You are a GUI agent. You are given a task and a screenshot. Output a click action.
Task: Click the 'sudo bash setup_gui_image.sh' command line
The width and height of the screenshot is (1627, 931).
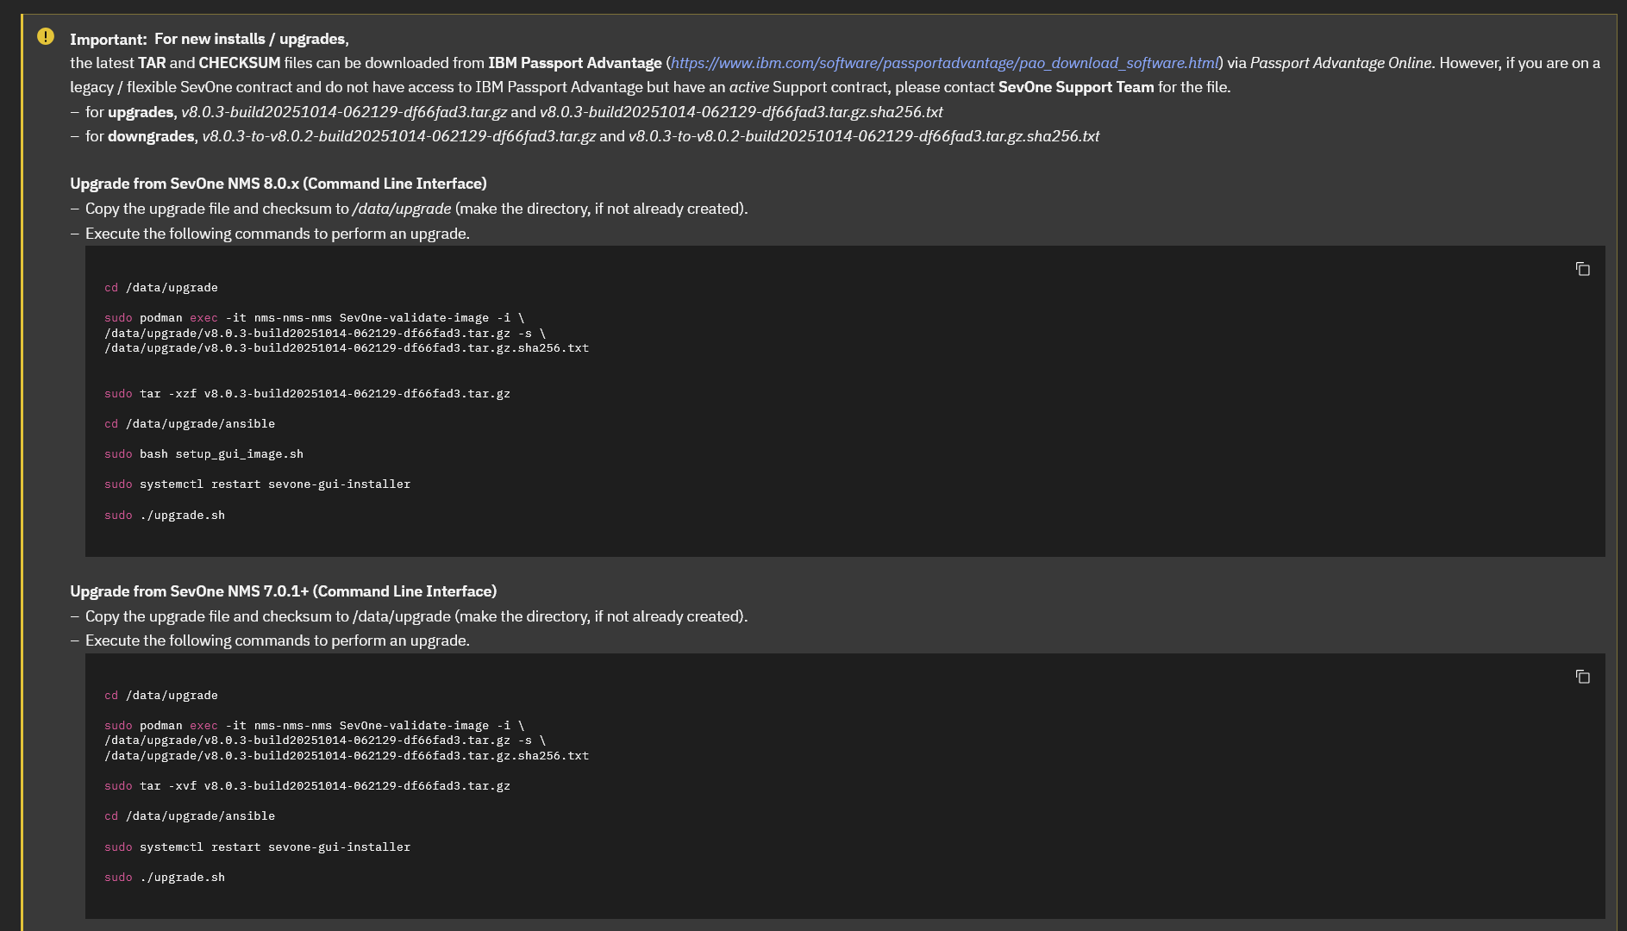pos(203,454)
